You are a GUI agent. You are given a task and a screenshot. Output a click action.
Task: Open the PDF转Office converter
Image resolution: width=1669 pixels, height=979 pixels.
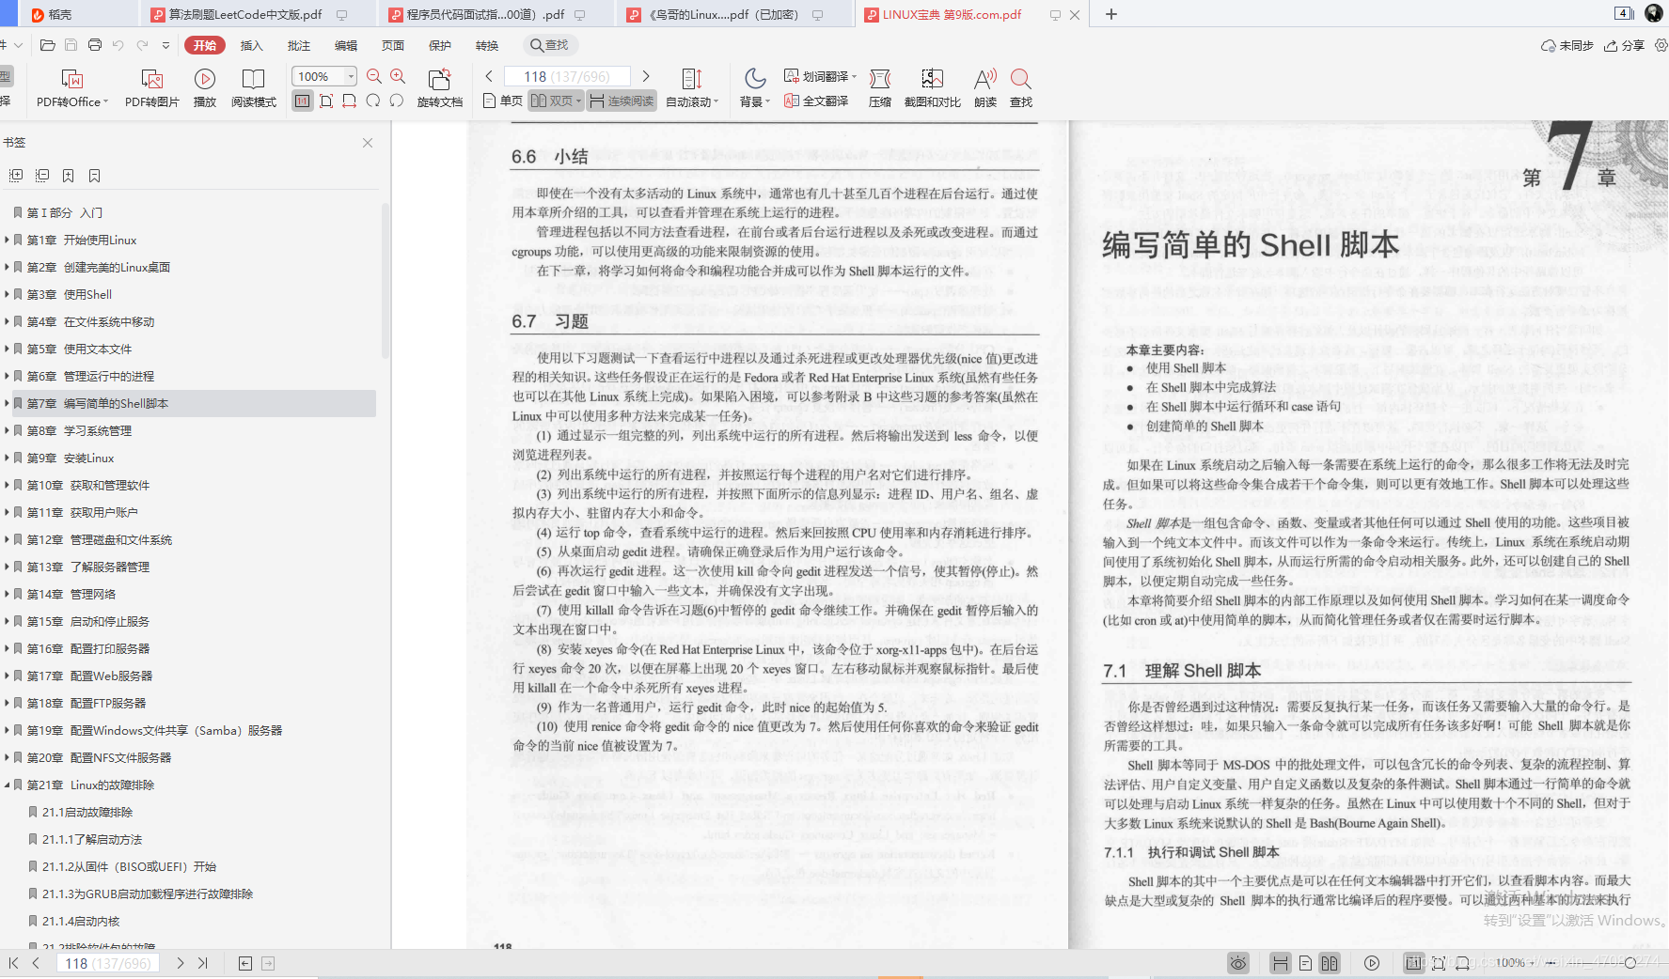click(x=72, y=87)
